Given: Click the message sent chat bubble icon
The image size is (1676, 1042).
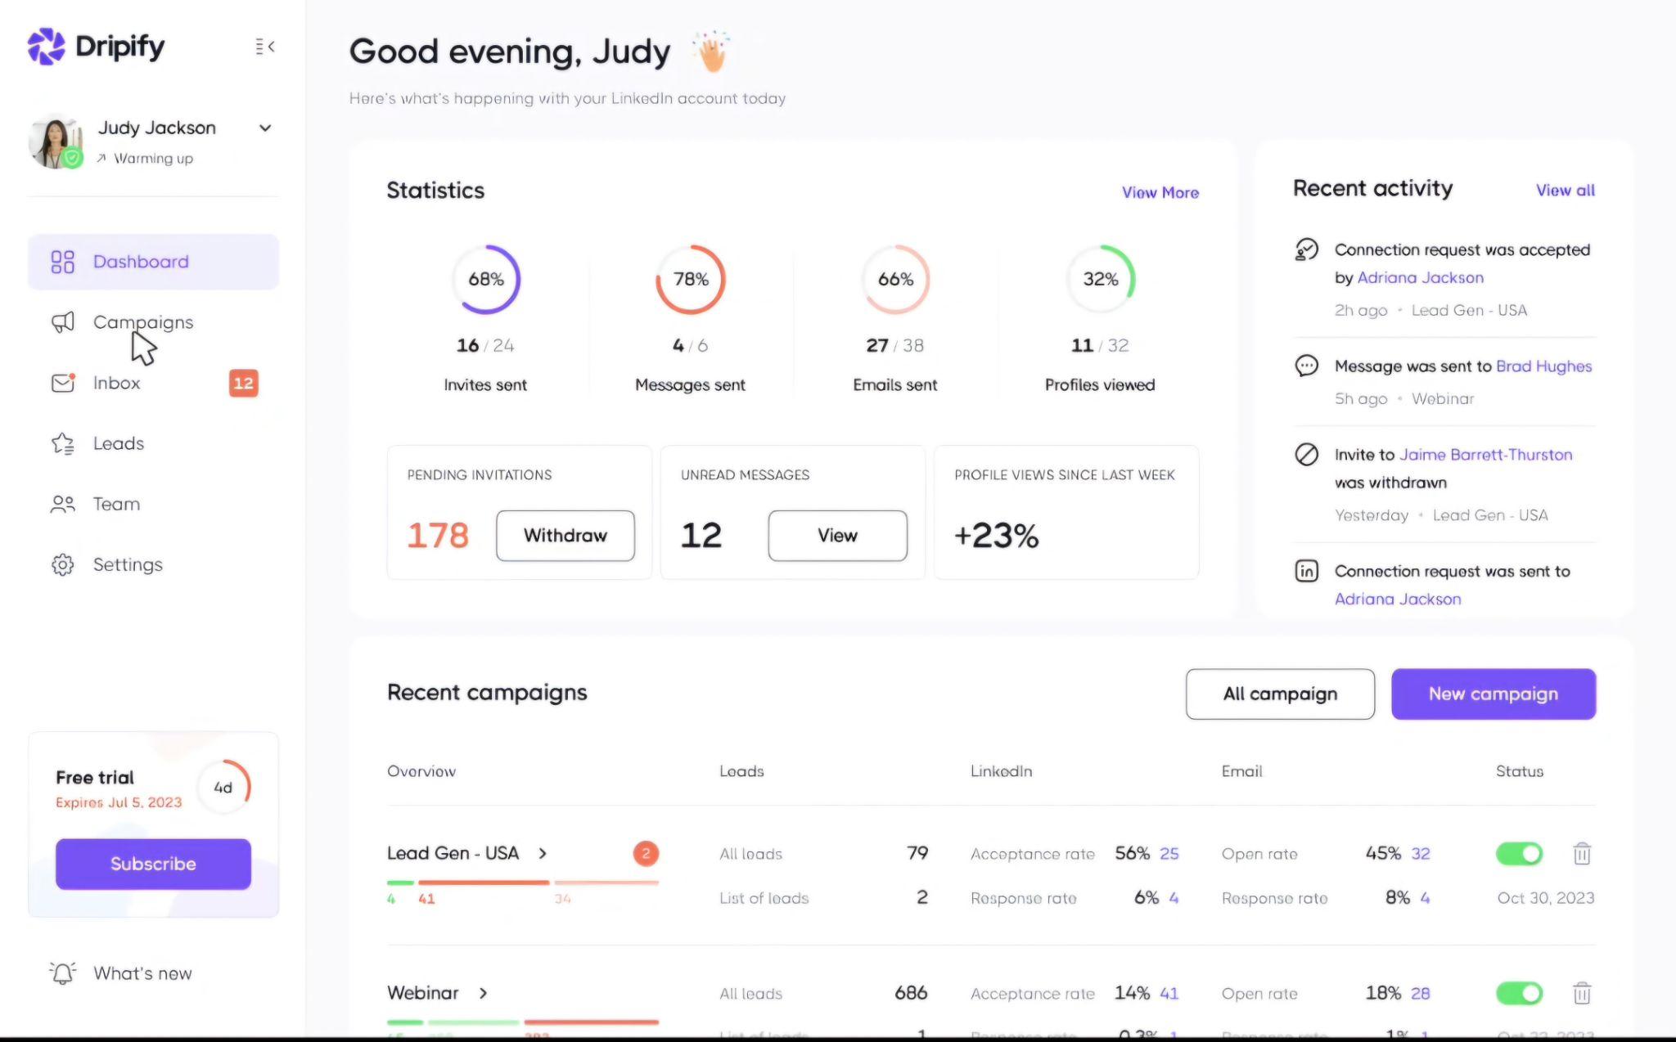Looking at the screenshot, I should 1307,366.
